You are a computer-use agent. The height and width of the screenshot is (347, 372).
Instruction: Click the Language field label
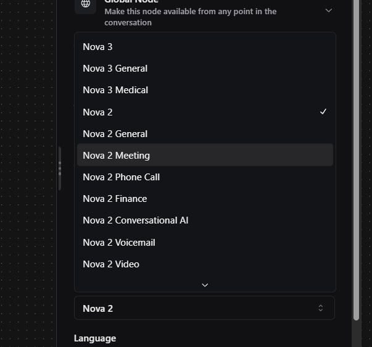tap(95, 338)
